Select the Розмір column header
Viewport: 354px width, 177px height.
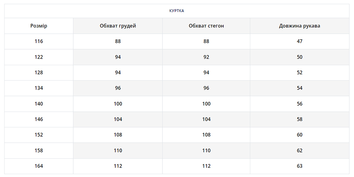point(39,26)
